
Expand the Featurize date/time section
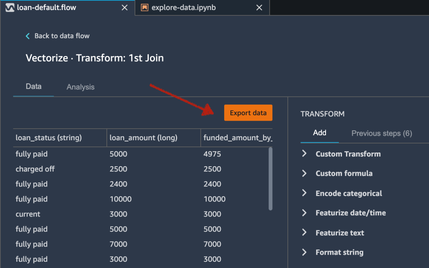(350, 213)
